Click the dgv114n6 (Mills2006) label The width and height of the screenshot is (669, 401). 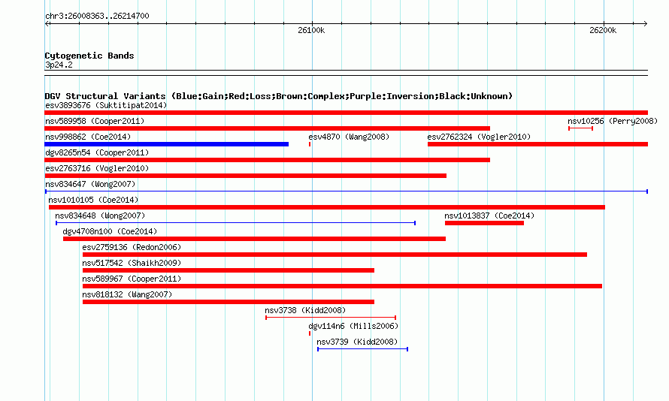pyautogui.click(x=353, y=326)
